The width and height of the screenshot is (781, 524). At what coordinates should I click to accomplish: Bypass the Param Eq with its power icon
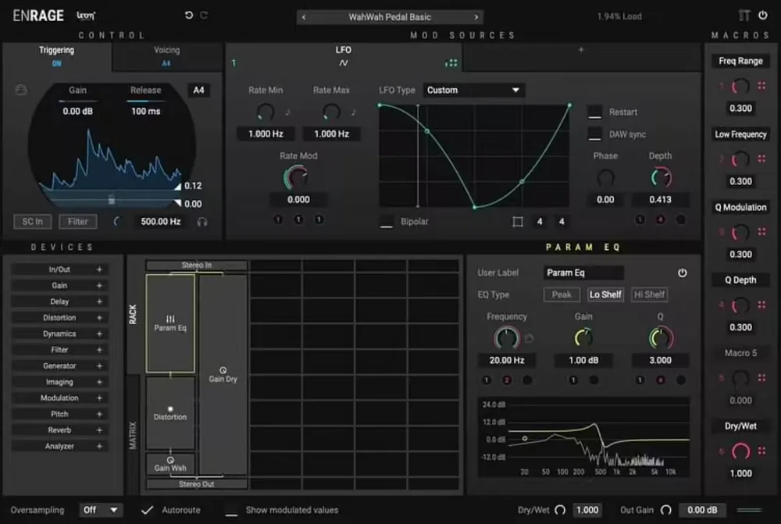[x=683, y=273]
